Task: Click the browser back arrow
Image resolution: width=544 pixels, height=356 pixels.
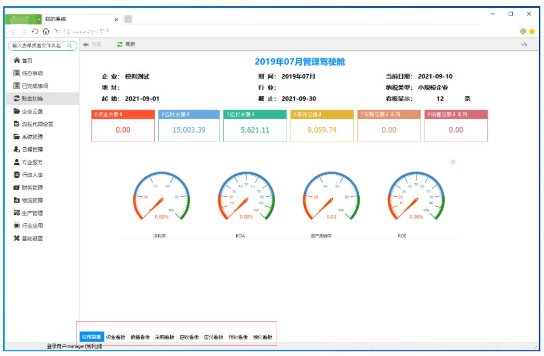Action: coord(13,32)
